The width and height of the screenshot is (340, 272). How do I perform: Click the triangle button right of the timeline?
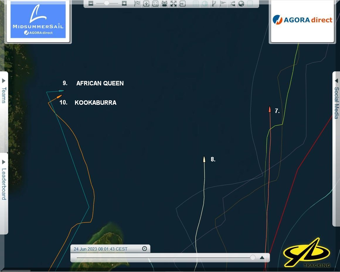pos(262,258)
